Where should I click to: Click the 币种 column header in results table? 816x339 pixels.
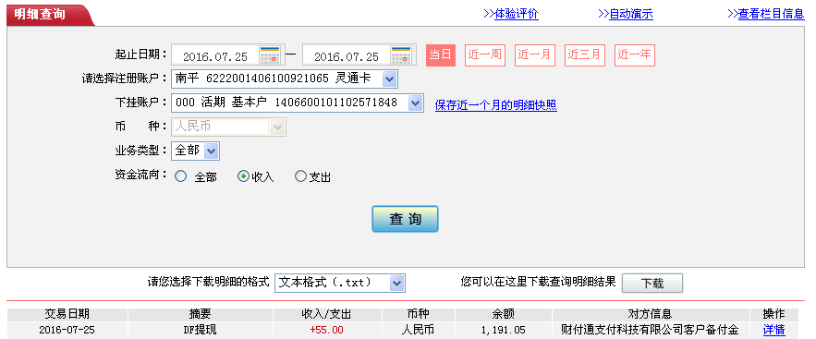point(419,314)
